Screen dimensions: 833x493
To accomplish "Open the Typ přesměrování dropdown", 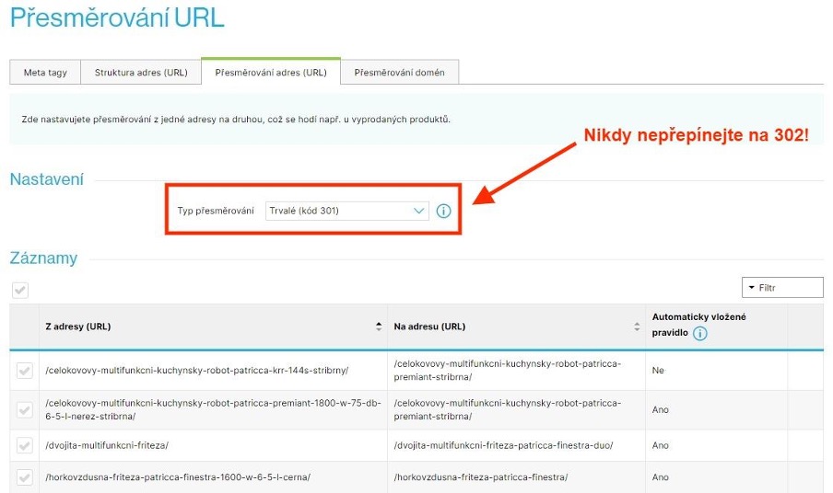I will click(346, 211).
